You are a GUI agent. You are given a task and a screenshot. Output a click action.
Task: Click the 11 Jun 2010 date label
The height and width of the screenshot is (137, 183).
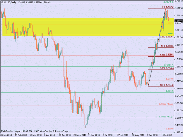pyautogui.click(x=94, y=135)
